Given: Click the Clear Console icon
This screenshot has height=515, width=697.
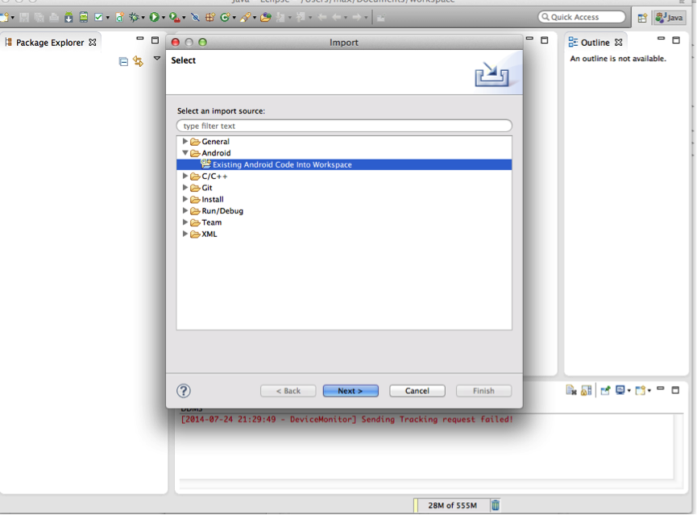Looking at the screenshot, I should 571,390.
